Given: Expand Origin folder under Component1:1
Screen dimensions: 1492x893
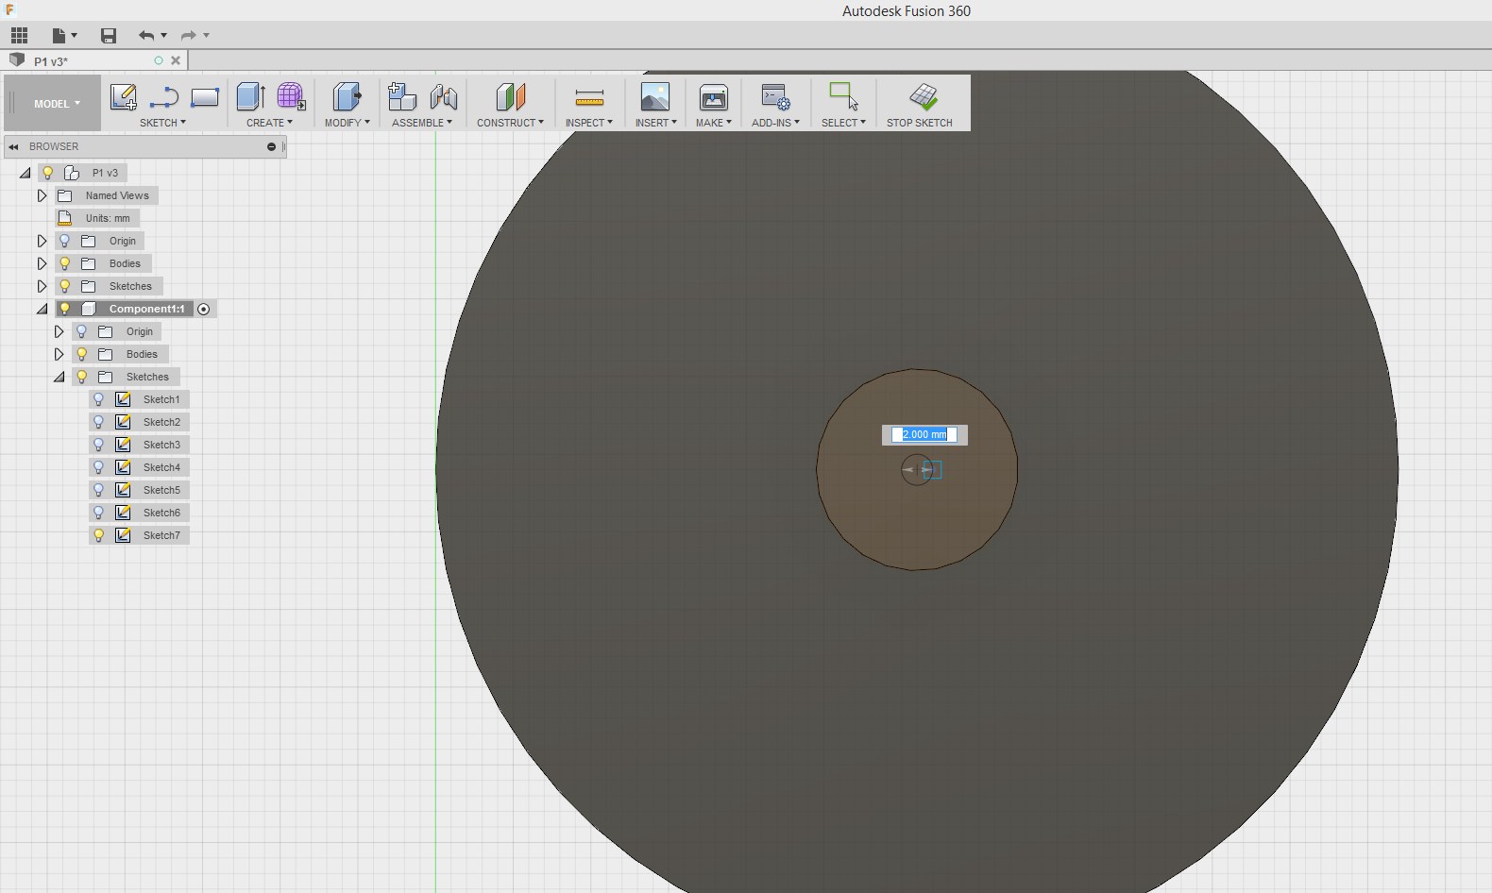Looking at the screenshot, I should pos(59,331).
